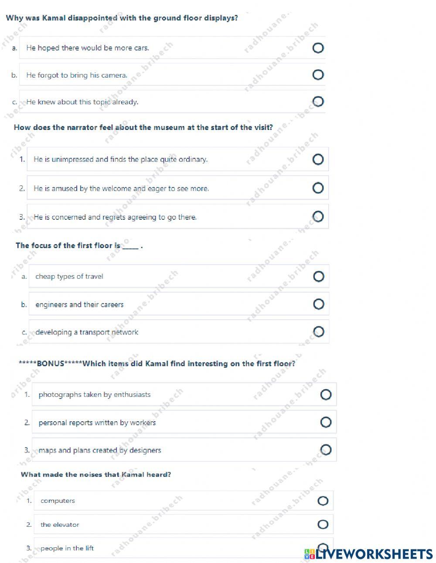Select radio for 'He hoped there would be more cars'

click(x=318, y=48)
